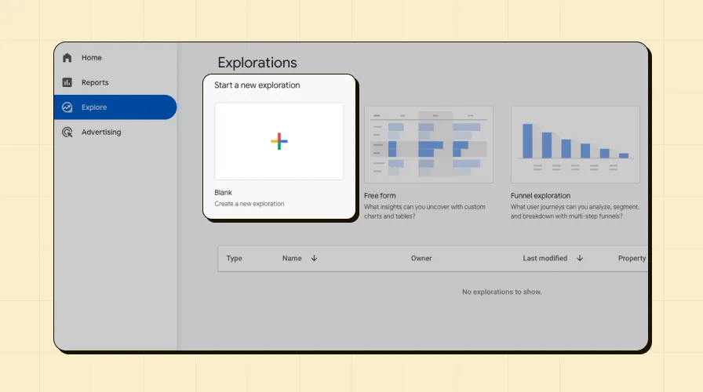703x392 pixels.
Task: Click 'Create a new exploration' text
Action: (250, 204)
